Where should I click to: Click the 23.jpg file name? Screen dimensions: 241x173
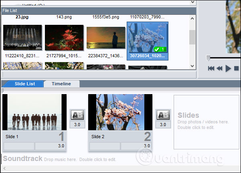click(x=22, y=17)
